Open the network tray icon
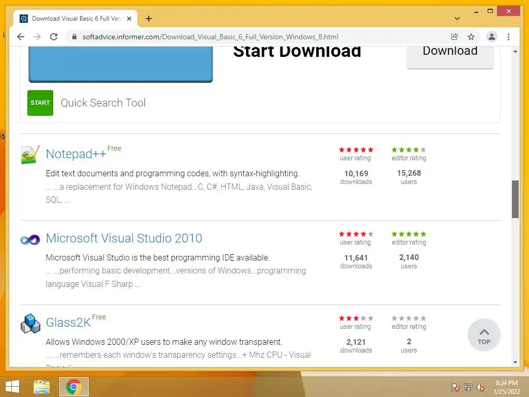This screenshot has width=529, height=397. pos(468,387)
